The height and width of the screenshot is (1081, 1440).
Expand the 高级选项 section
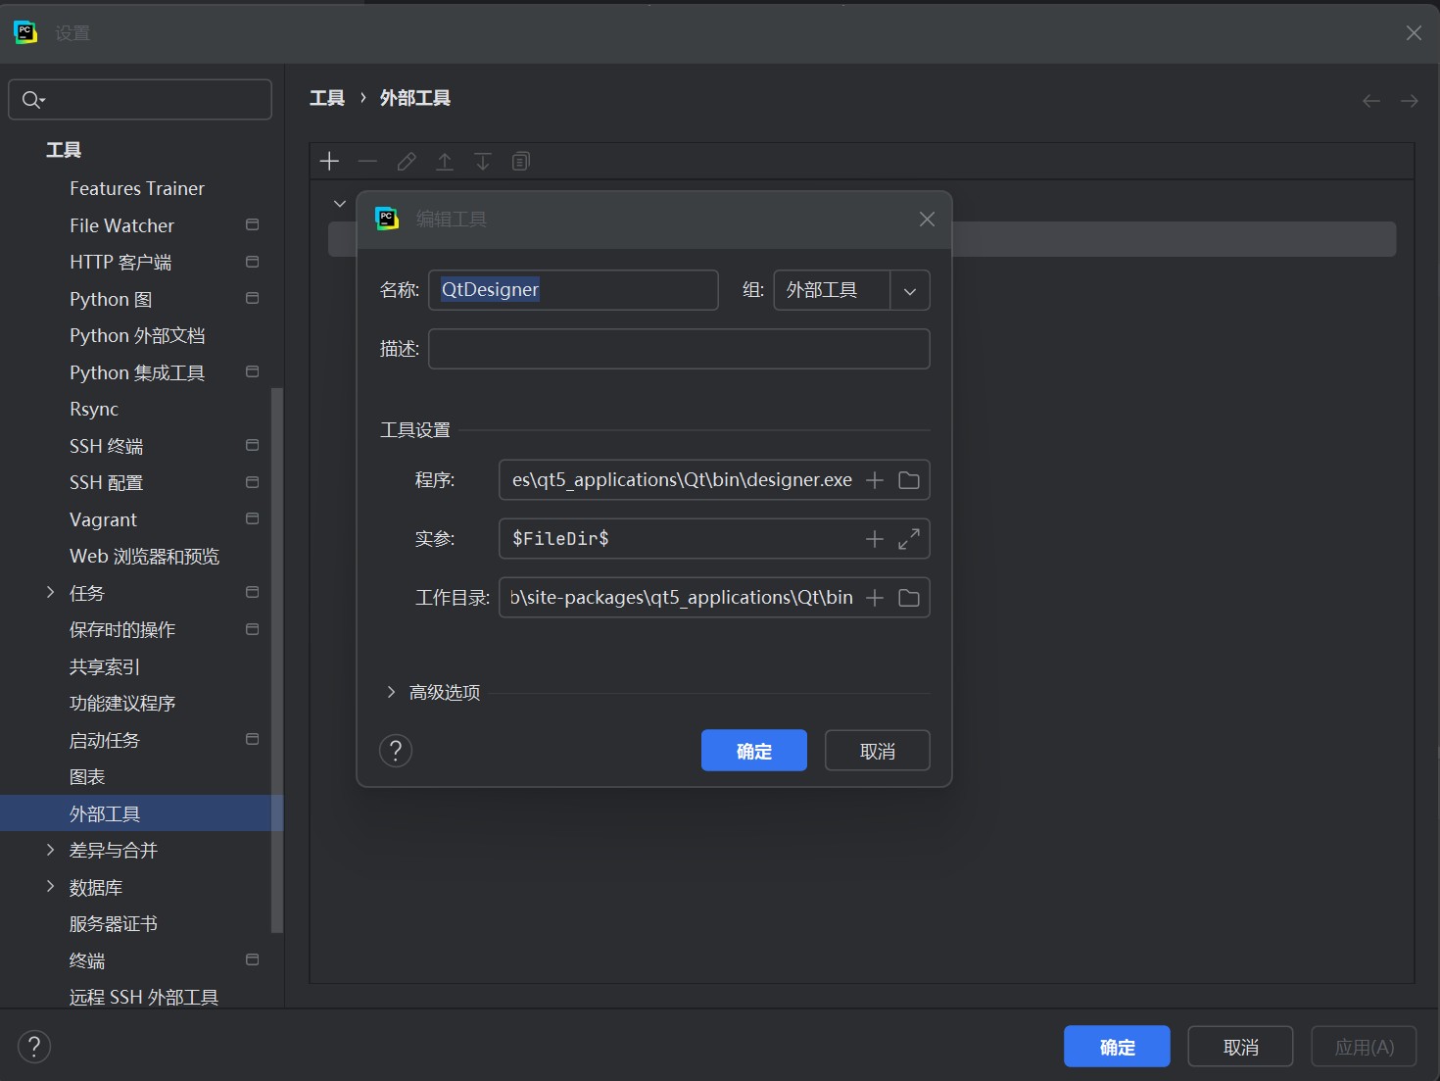(x=432, y=692)
